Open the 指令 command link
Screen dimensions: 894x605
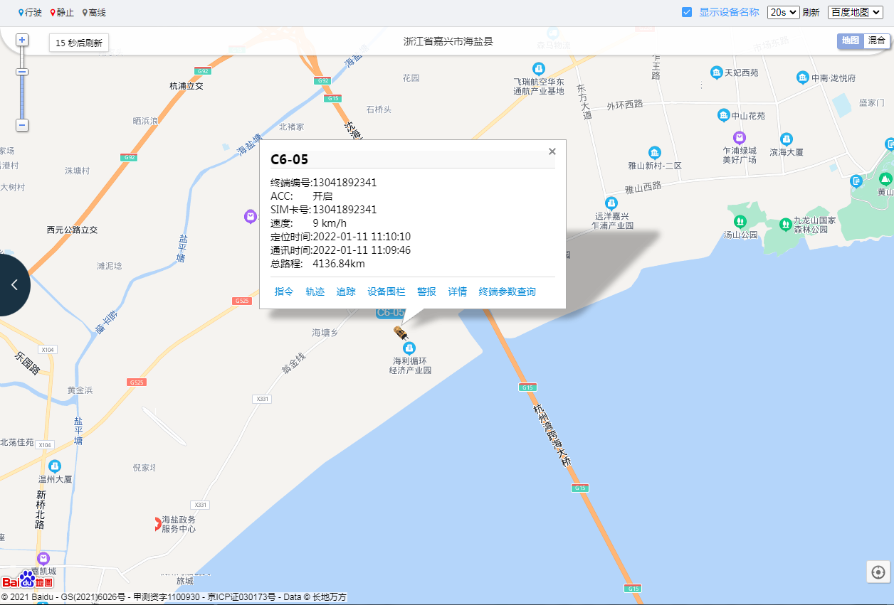tap(284, 291)
